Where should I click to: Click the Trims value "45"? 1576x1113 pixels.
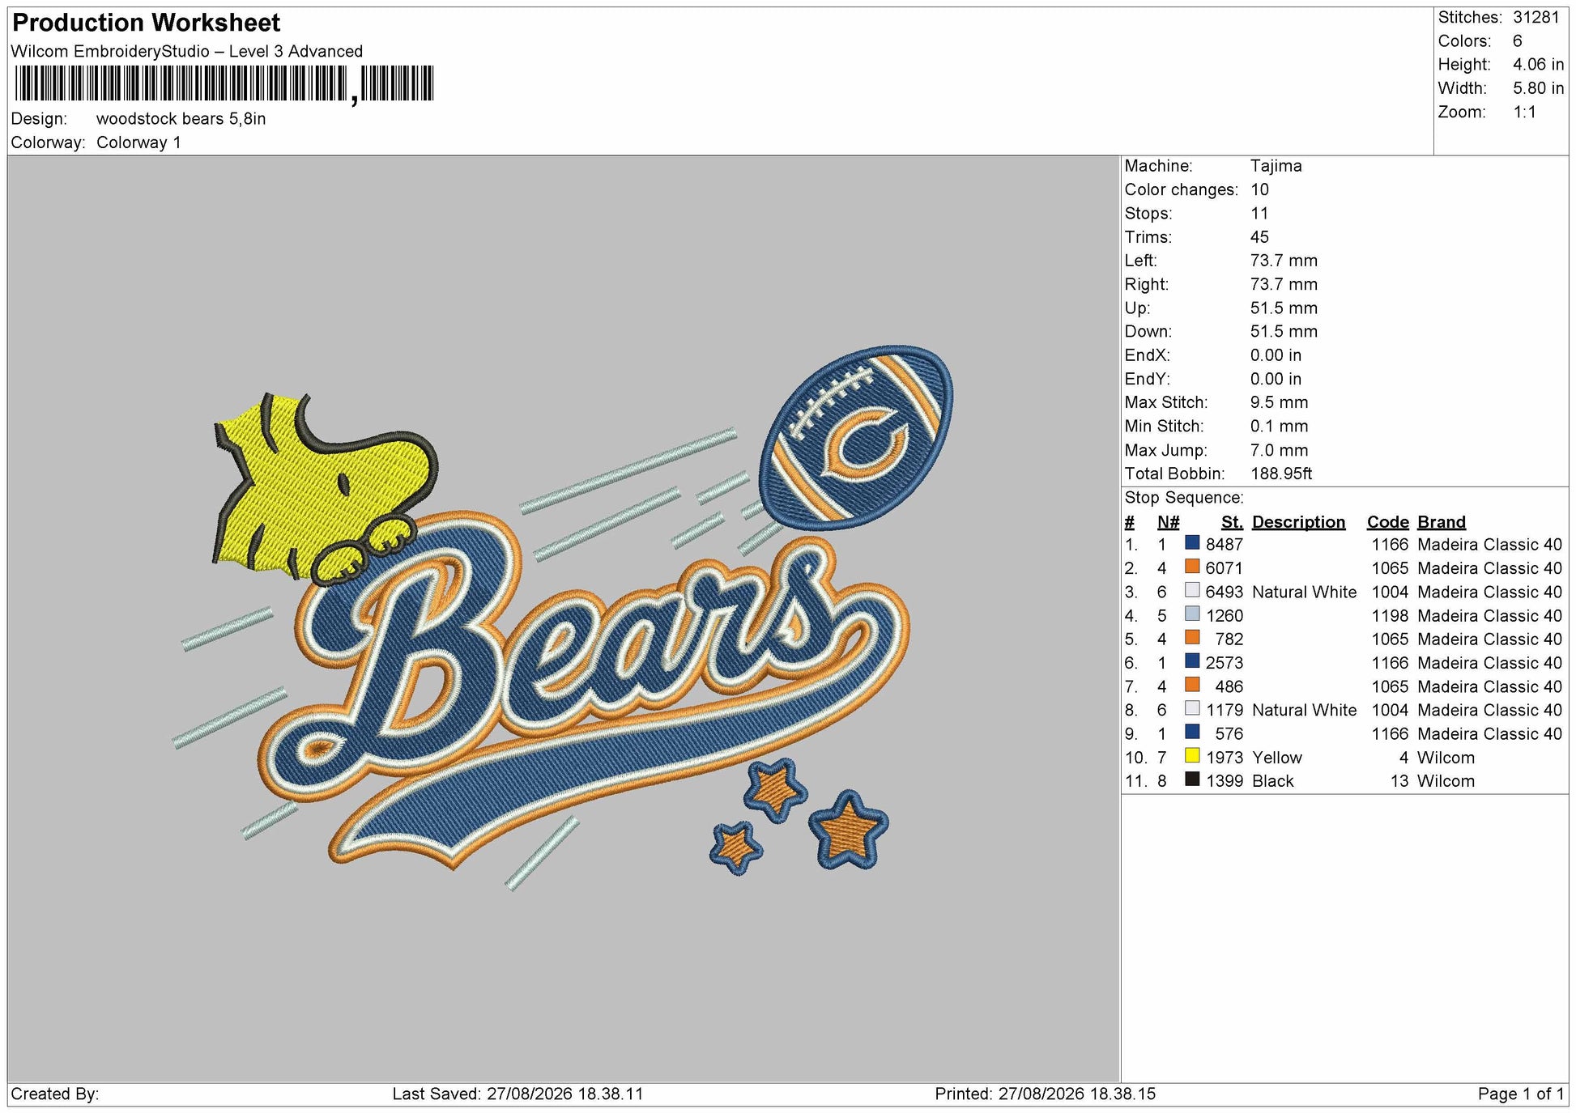click(1259, 237)
